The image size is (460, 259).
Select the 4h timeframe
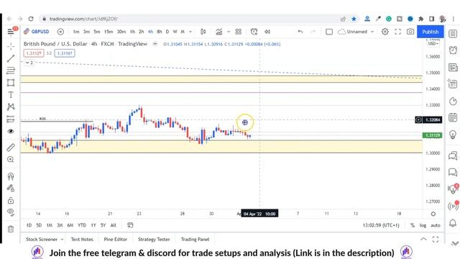point(150,32)
